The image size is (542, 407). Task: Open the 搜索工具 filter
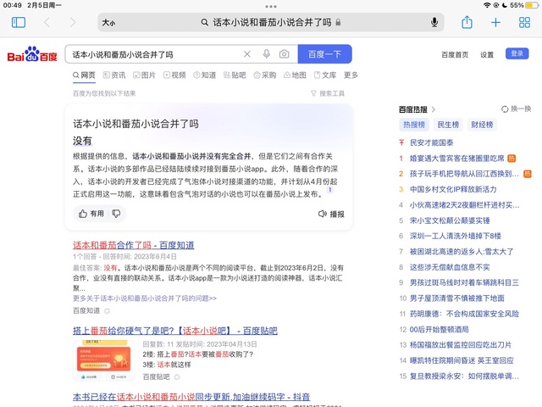coord(328,93)
